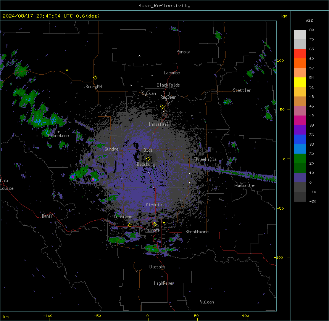Click the white plus marker north of Drumheller
This screenshot has height=321, width=329.
[x=234, y=143]
